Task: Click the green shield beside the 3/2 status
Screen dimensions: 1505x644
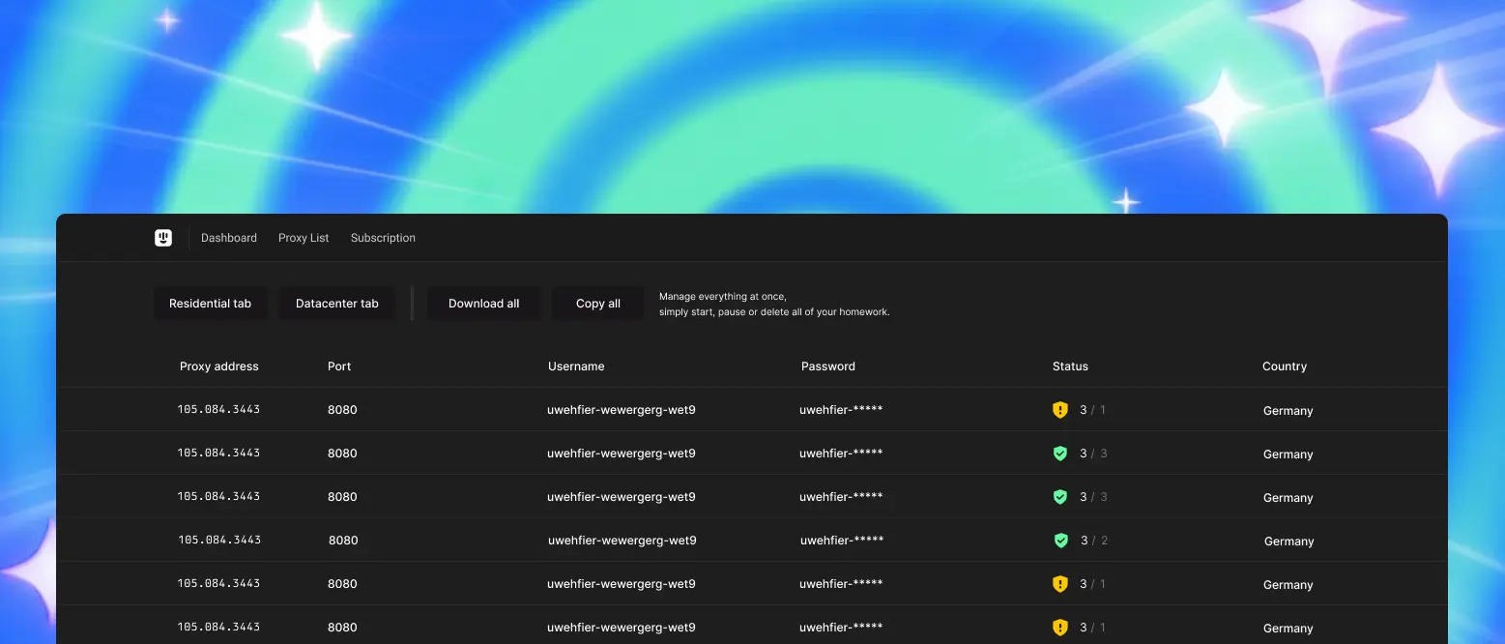Action: [x=1060, y=540]
